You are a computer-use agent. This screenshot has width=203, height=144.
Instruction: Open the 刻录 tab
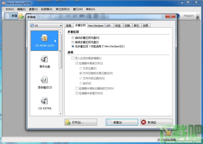coord(146,25)
